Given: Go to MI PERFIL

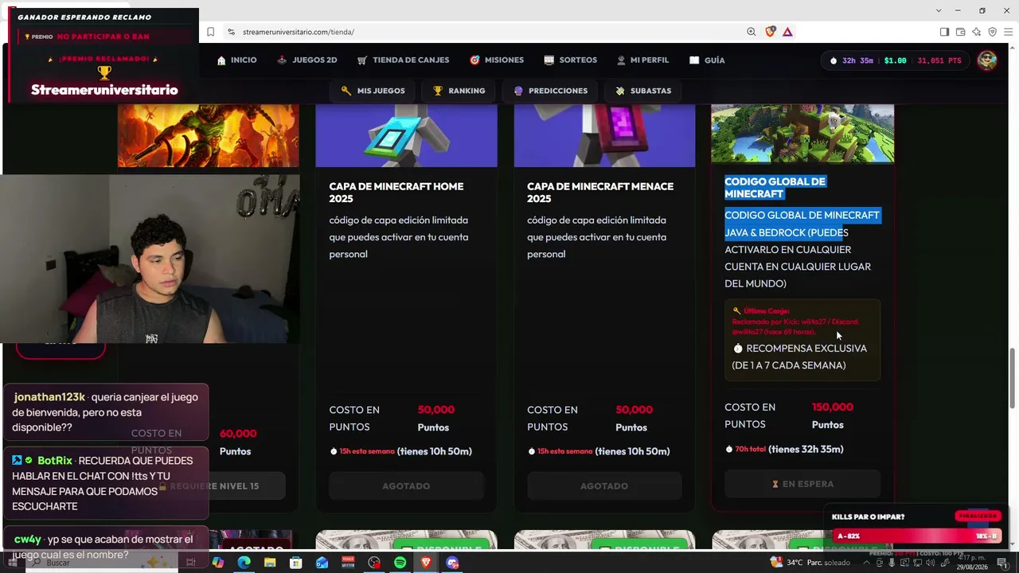Looking at the screenshot, I should pyautogui.click(x=642, y=60).
